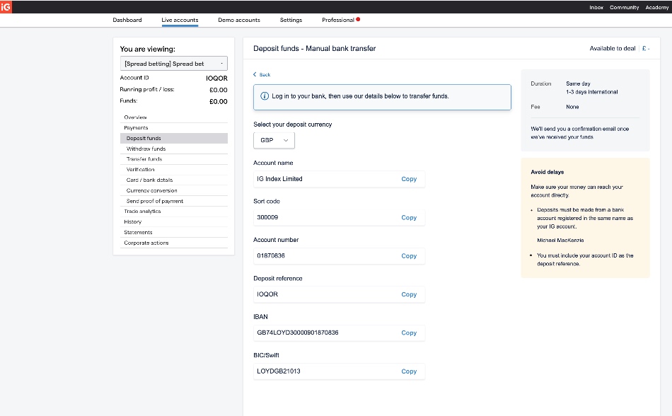Copy the Sort code 300009
672x416 pixels.
409,218
